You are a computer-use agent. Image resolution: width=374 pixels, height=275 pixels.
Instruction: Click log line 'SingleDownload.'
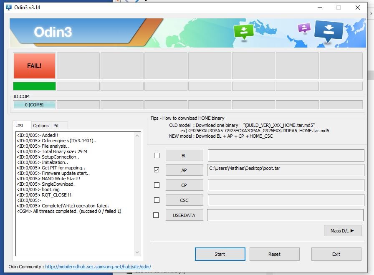45,184
